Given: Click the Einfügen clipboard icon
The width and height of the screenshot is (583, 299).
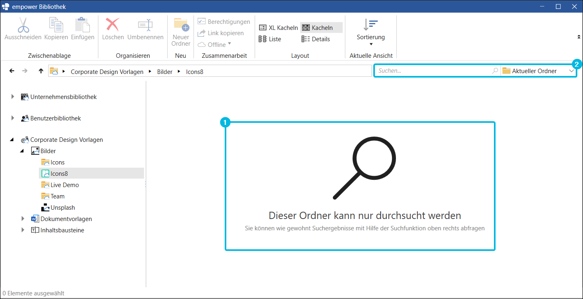Looking at the screenshot, I should click(x=82, y=25).
